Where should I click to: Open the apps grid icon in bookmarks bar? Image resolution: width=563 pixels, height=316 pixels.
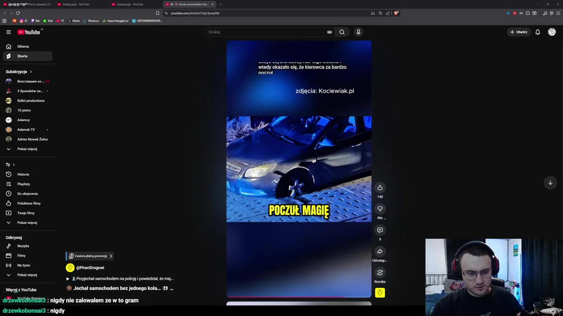pos(4,21)
